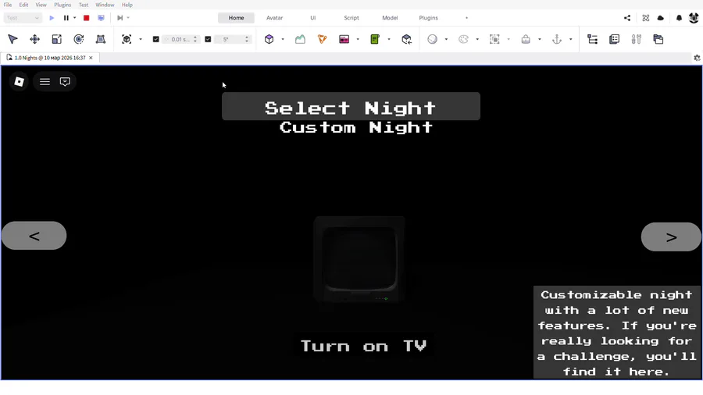This screenshot has height=395, width=703.
Task: Pick the Rotate tool
Action: coord(78,39)
